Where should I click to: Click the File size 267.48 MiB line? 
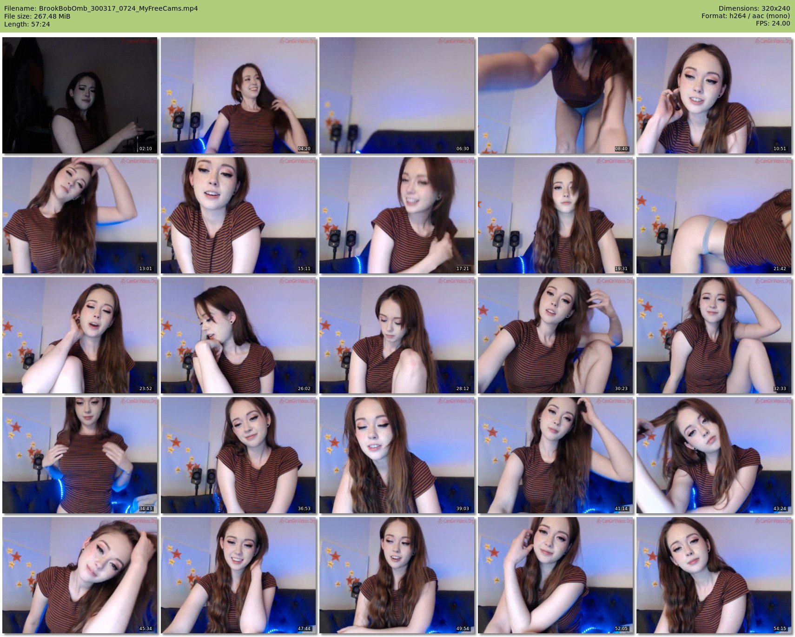coord(37,16)
